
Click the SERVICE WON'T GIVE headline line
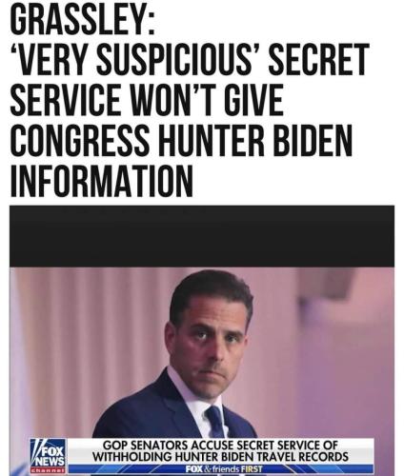coord(146,100)
